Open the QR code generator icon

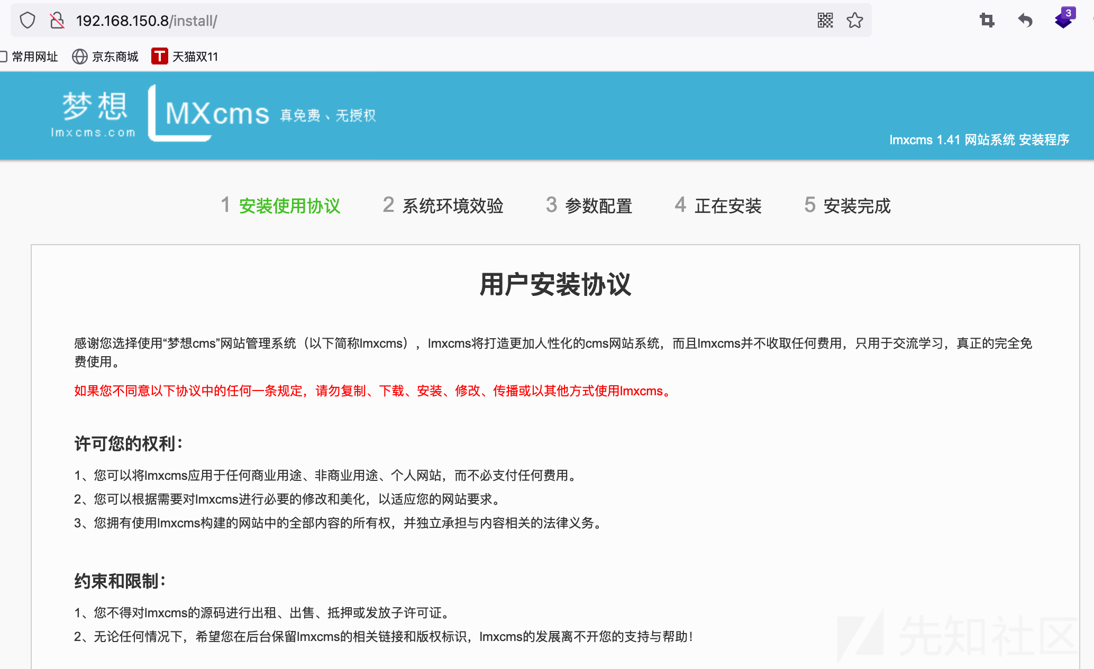pyautogui.click(x=825, y=21)
